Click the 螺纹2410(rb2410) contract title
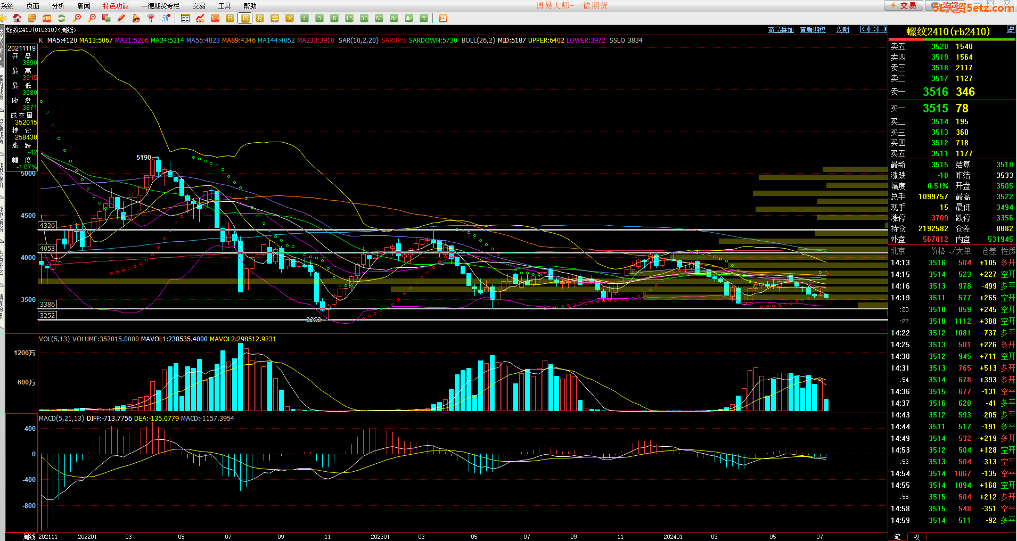This screenshot has width=1017, height=541. click(x=948, y=31)
